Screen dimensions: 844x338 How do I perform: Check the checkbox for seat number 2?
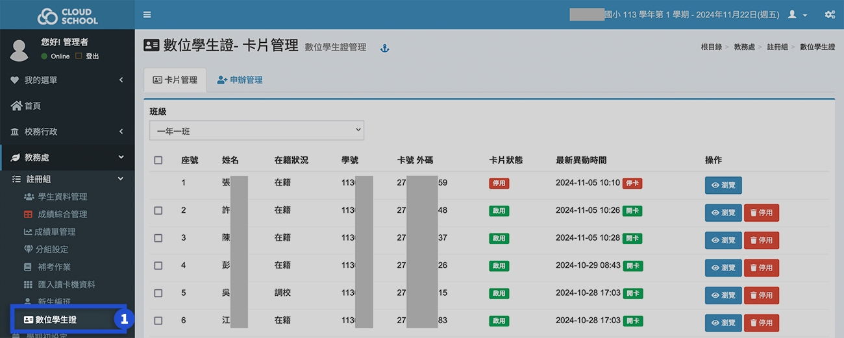pyautogui.click(x=158, y=211)
